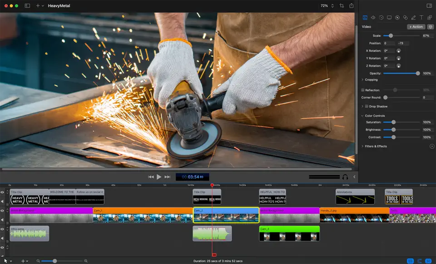Screen dimensions: 436x264
Task: Click the blue 30 badge in footer
Action: (x=428, y=261)
